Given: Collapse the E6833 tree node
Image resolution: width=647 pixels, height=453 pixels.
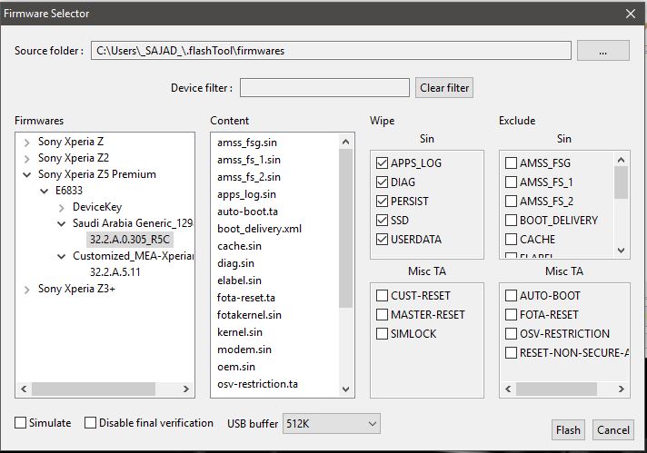Looking at the screenshot, I should coord(45,191).
